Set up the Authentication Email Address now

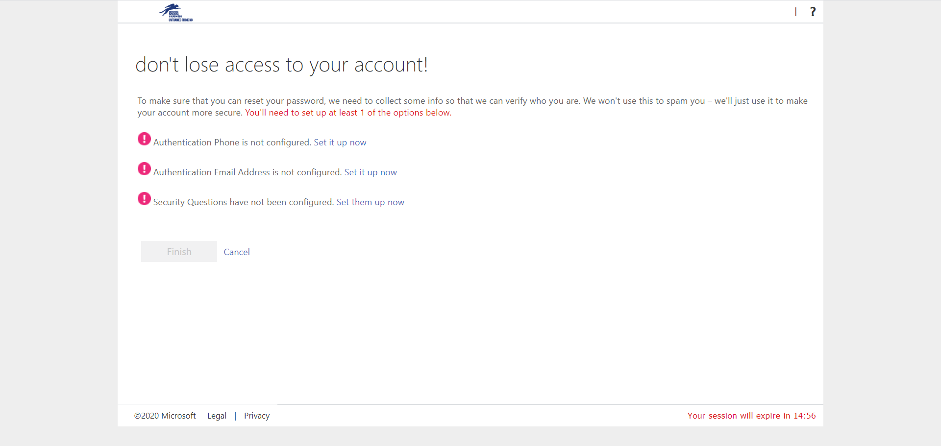(x=371, y=172)
